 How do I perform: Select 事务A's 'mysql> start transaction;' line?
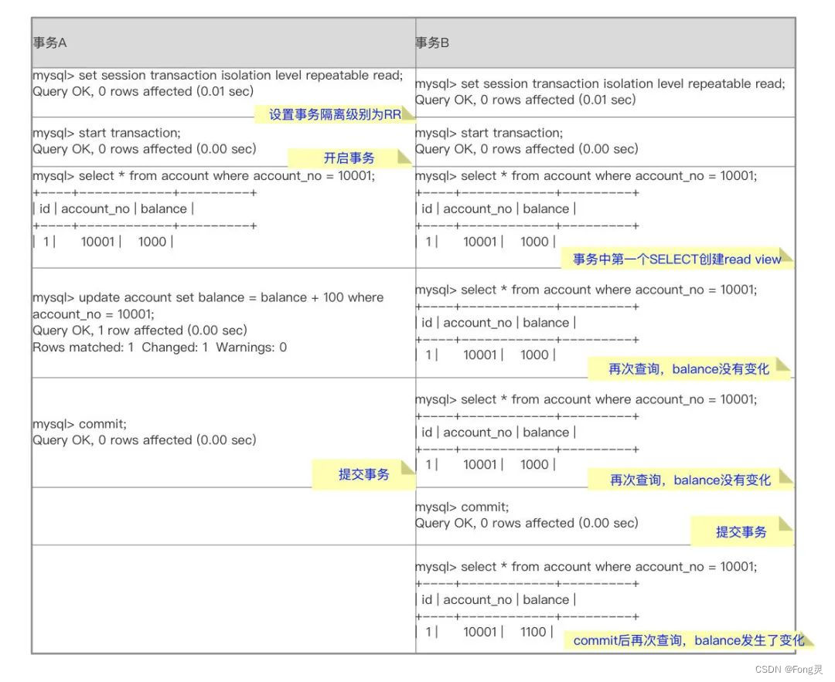(107, 133)
